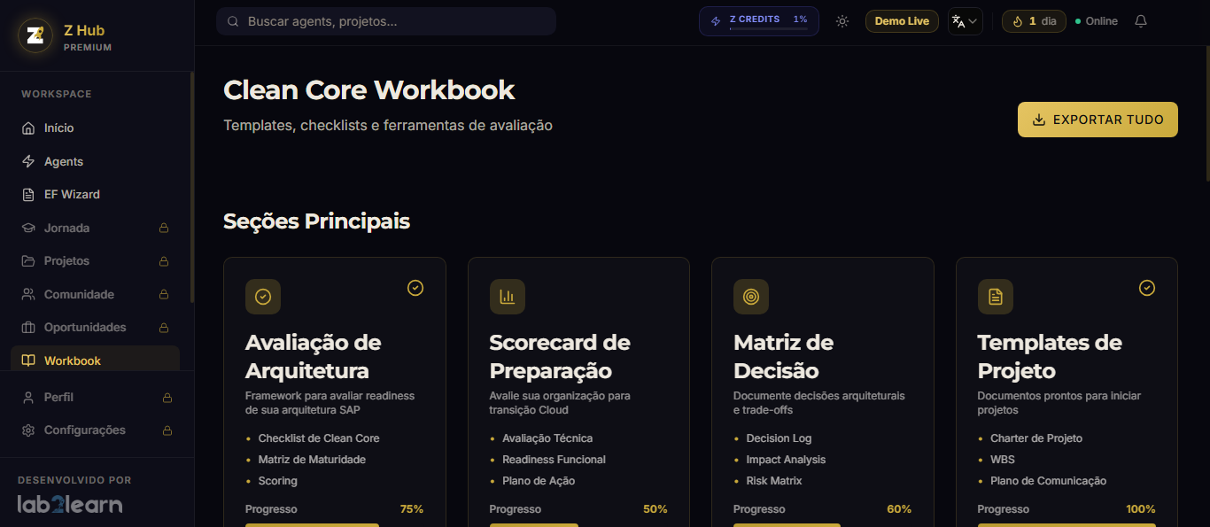Screen dimensions: 1210x527
Task: Click the Matriz de Decisão progress bar
Action: point(822,525)
